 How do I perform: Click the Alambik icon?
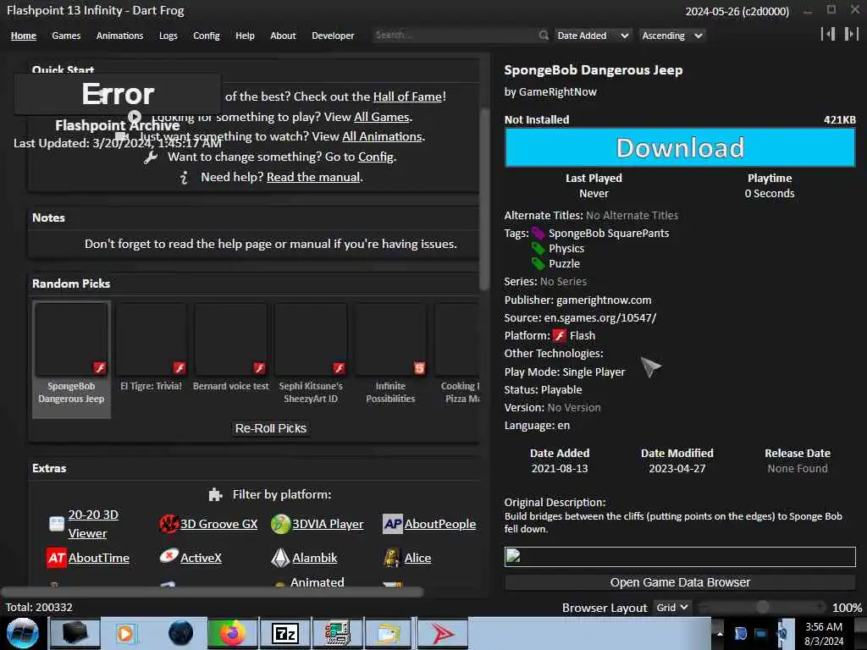click(x=280, y=558)
